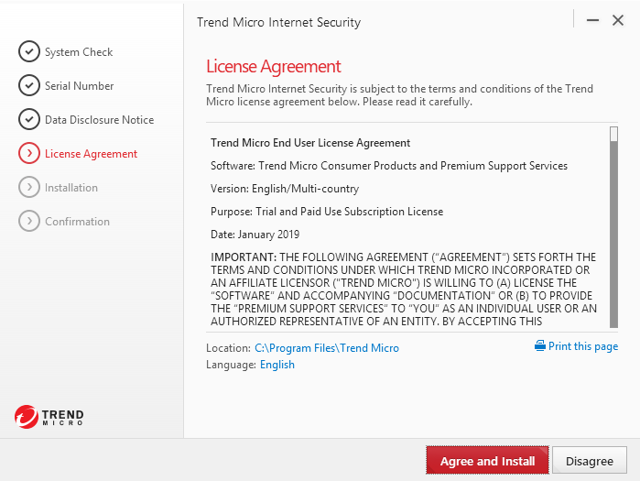Click the System Check checkmark icon
The height and width of the screenshot is (481, 640).
(x=29, y=51)
